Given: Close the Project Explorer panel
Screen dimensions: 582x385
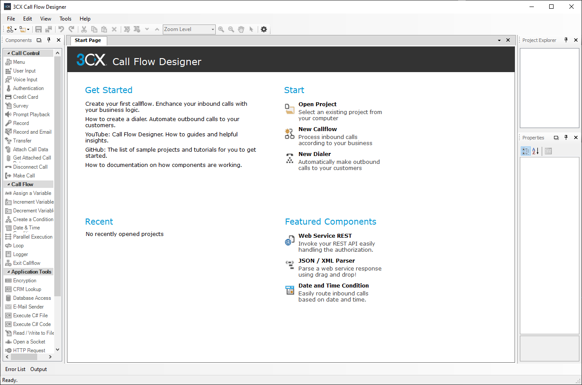Looking at the screenshot, I should [x=576, y=40].
